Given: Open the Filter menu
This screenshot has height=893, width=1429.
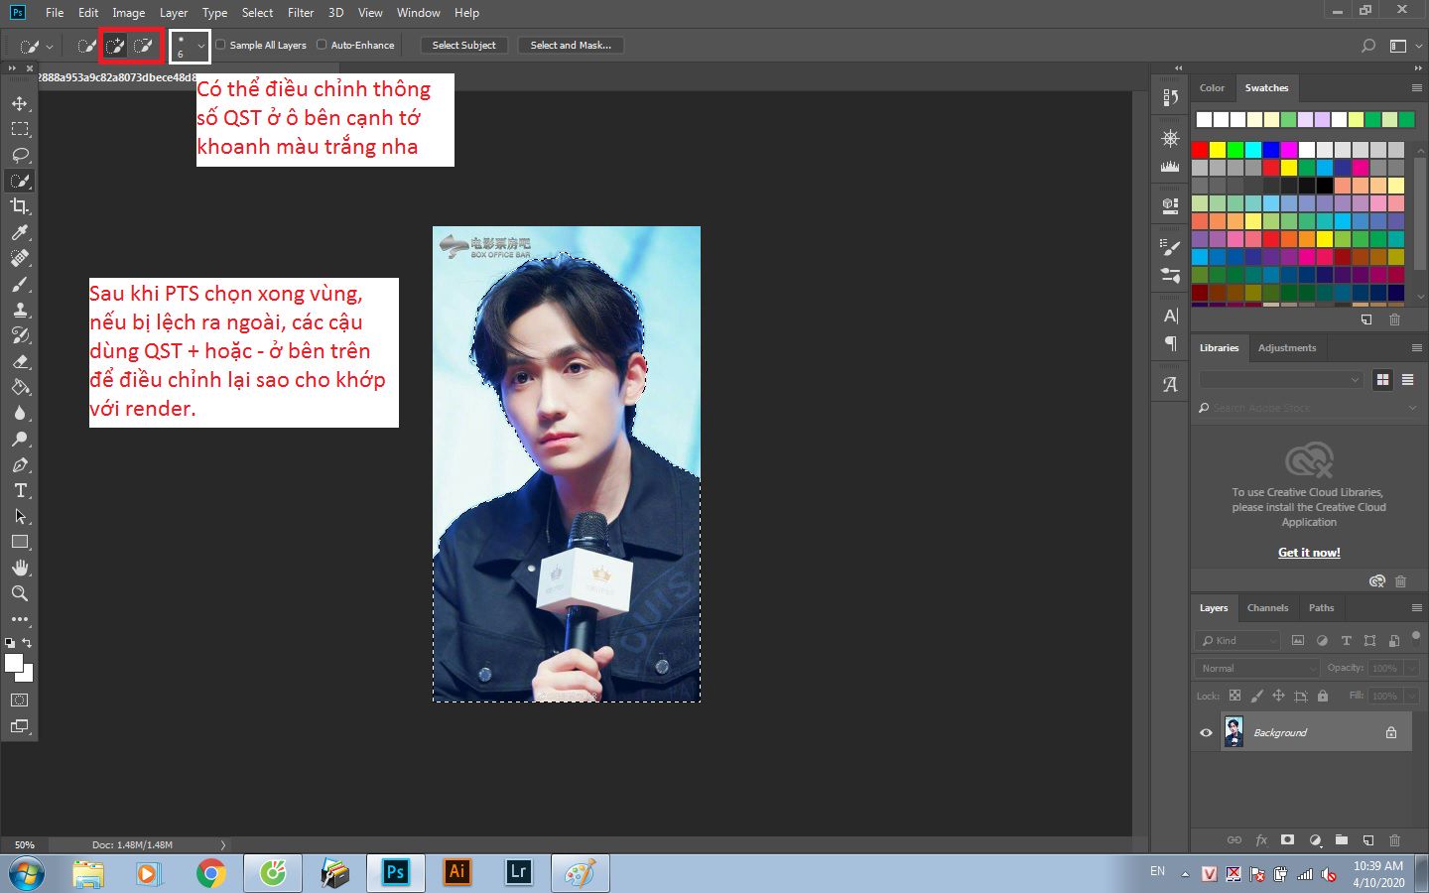Looking at the screenshot, I should [x=300, y=13].
